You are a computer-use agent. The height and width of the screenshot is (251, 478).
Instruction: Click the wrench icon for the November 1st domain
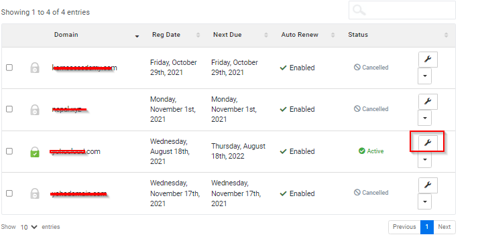click(x=428, y=101)
